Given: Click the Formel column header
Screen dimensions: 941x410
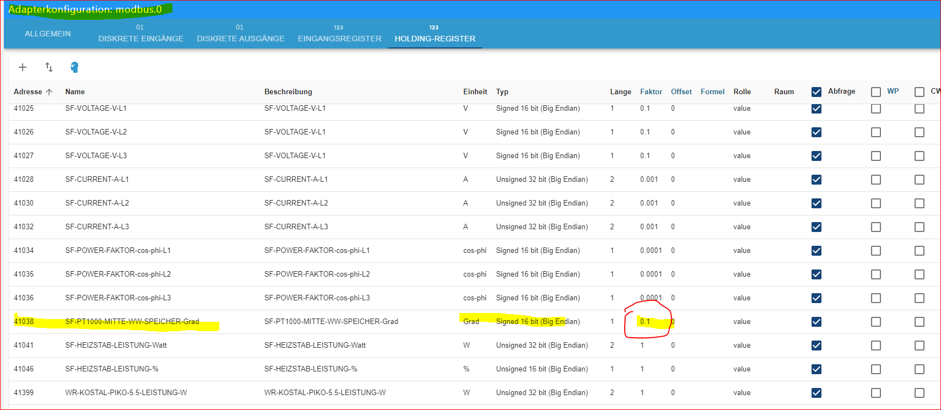Looking at the screenshot, I should pos(712,91).
